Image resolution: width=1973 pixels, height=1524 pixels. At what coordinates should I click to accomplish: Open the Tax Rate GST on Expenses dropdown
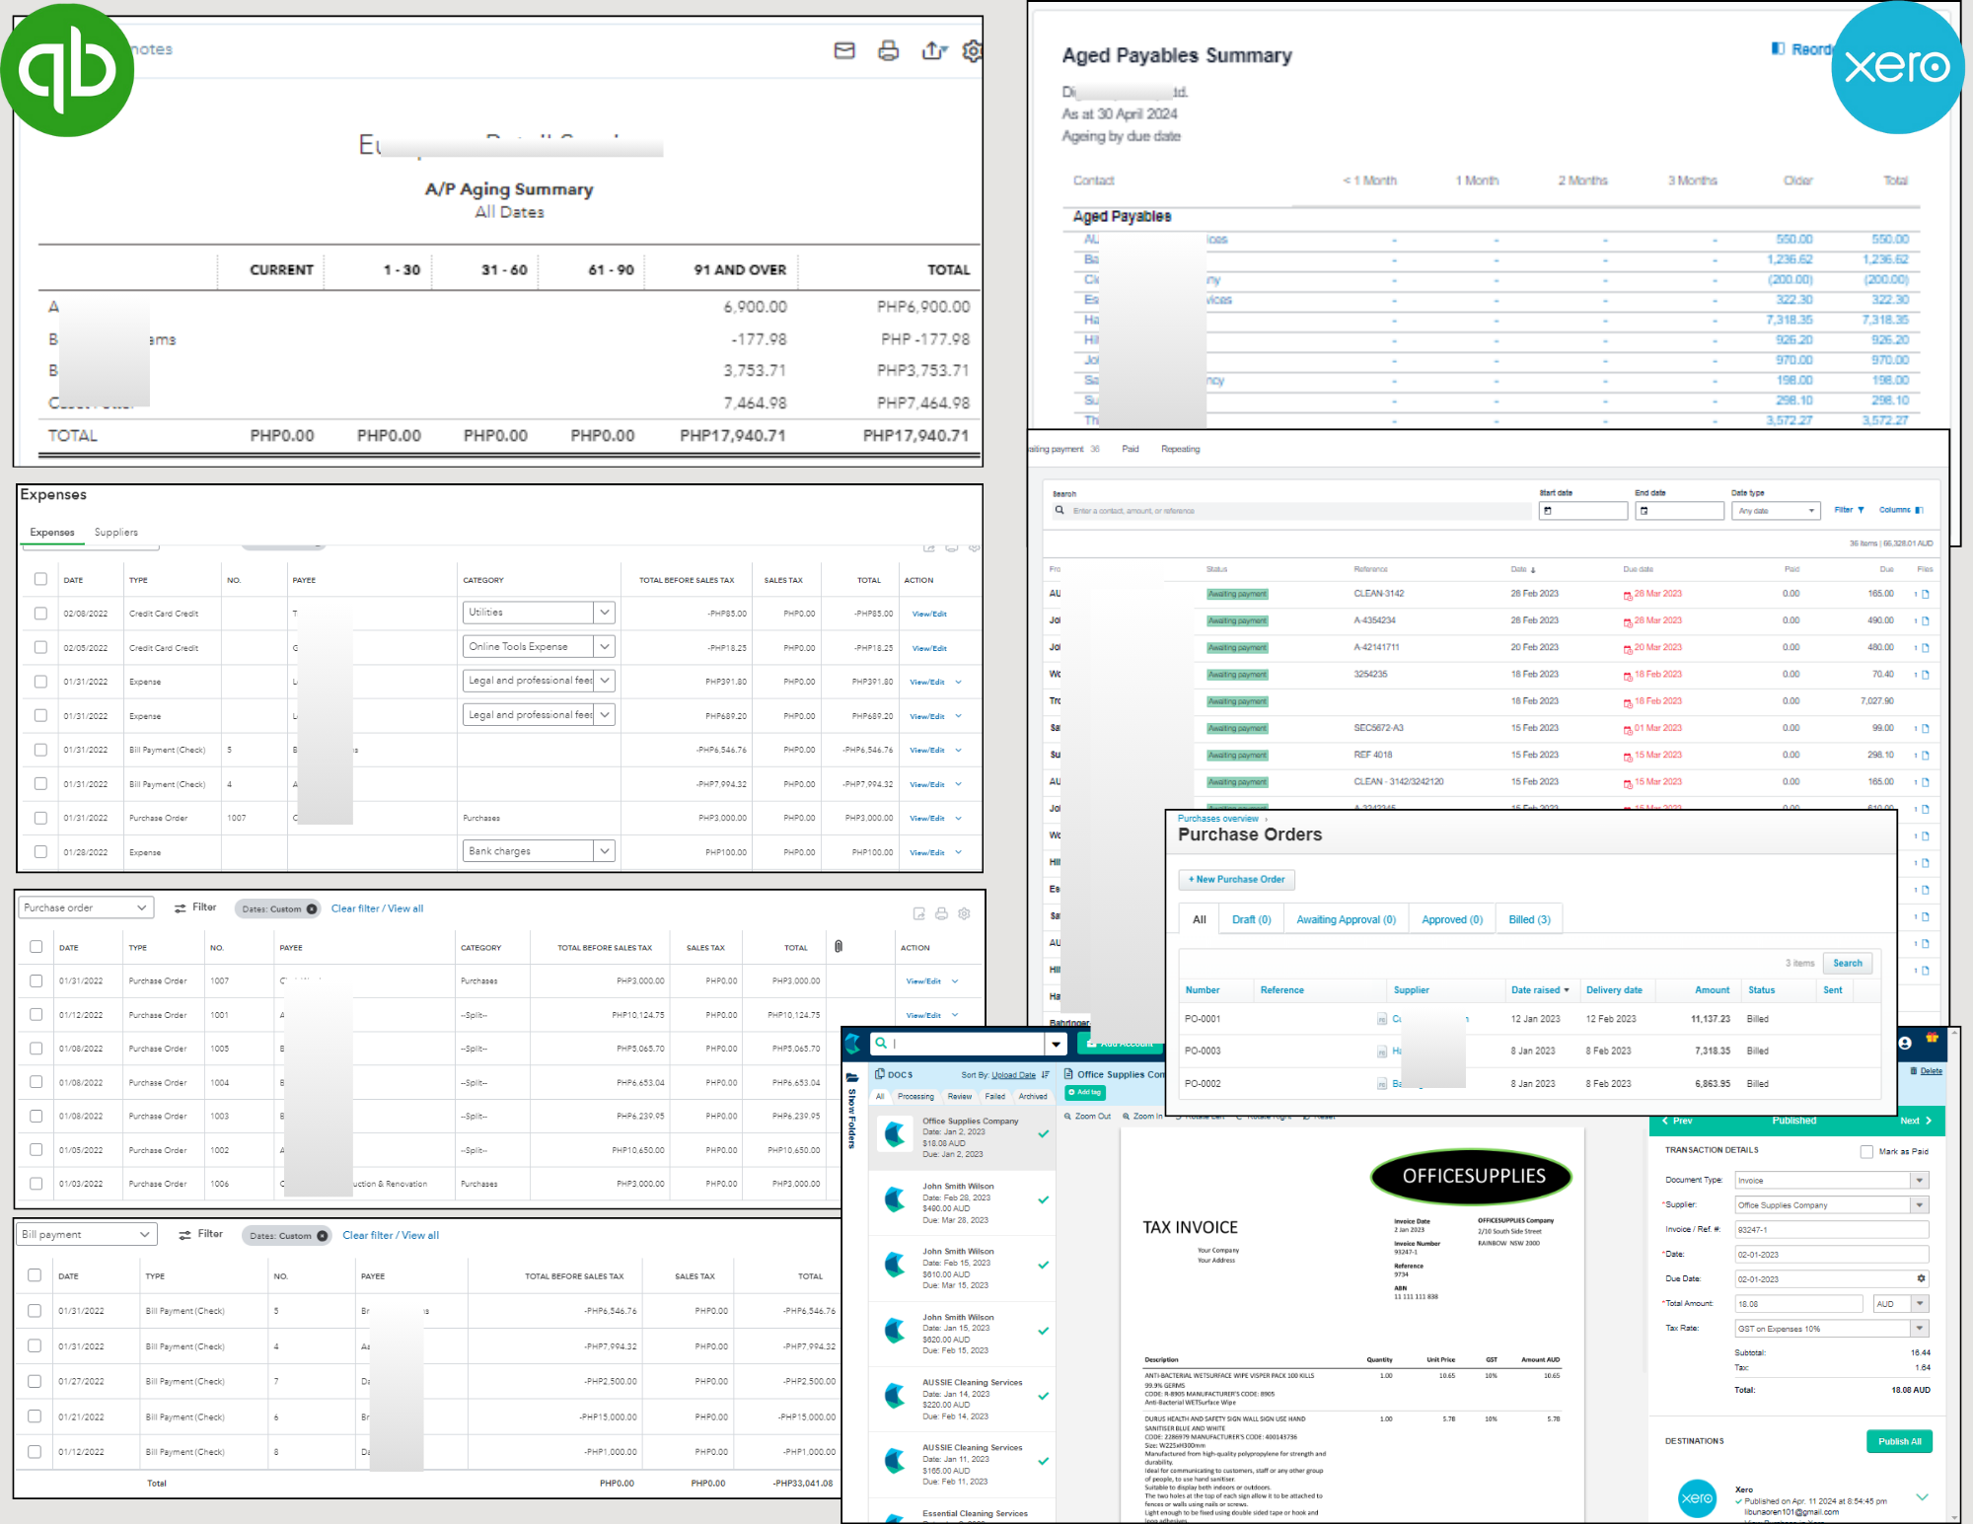(1832, 1329)
